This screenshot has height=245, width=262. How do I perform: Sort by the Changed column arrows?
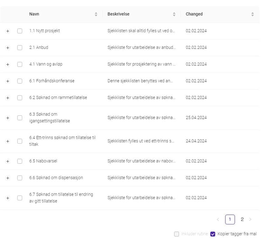point(252,14)
